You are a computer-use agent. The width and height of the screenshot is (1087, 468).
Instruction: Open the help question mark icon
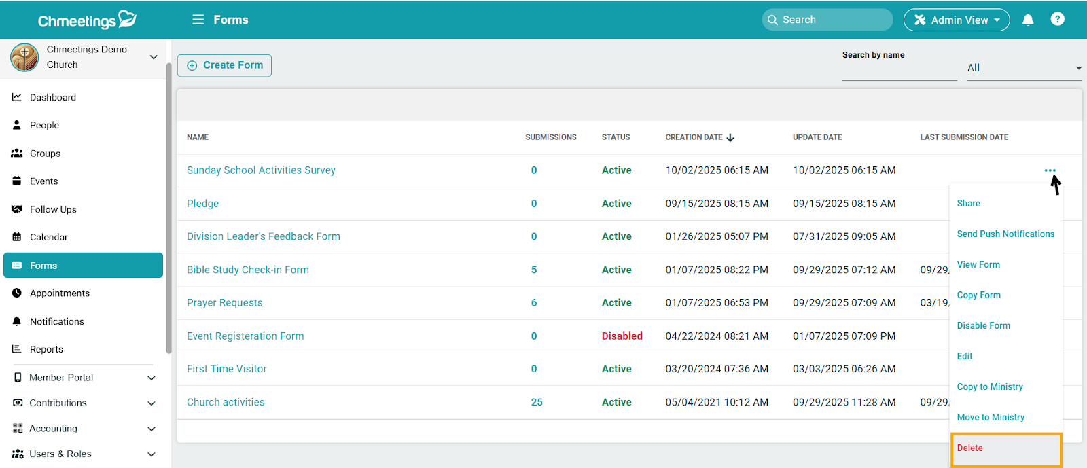[x=1057, y=19]
